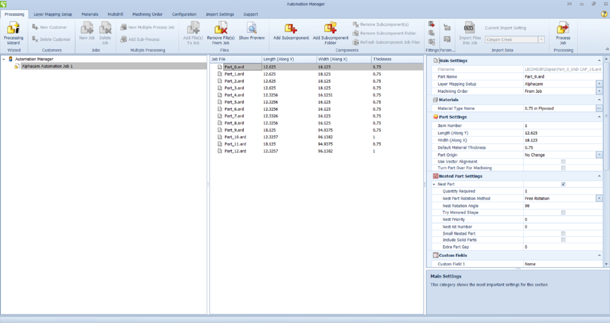Screen dimensions: 610x323
Task: Collapse the Automation Manager tree node
Action: click(x=4, y=59)
